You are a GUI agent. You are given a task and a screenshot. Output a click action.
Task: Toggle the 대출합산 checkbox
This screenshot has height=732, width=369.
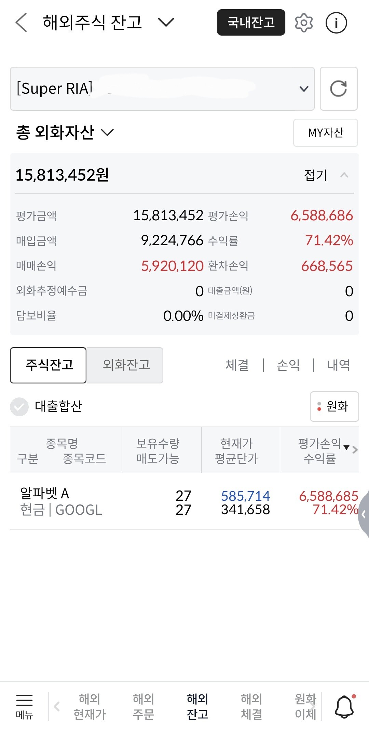click(19, 407)
